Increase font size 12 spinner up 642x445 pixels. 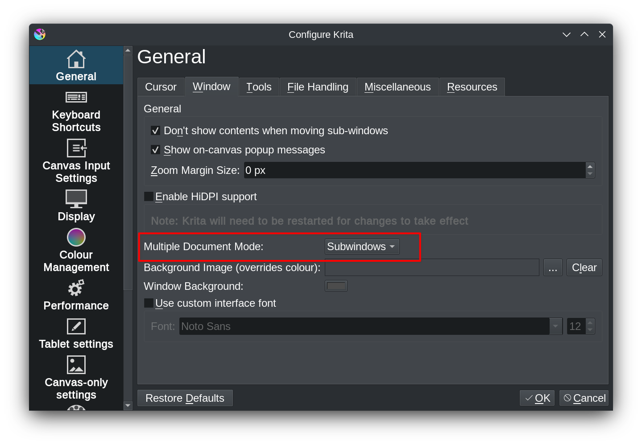(590, 322)
